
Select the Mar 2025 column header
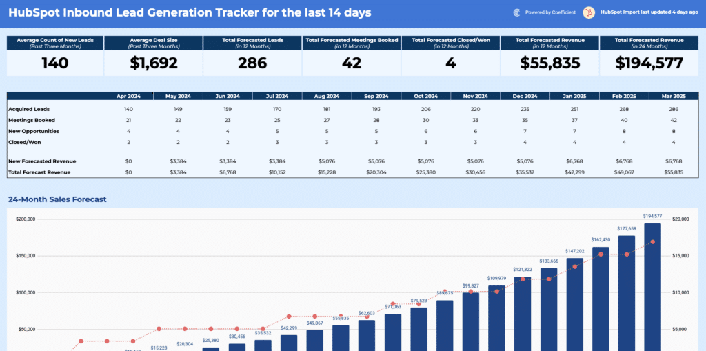pyautogui.click(x=674, y=96)
